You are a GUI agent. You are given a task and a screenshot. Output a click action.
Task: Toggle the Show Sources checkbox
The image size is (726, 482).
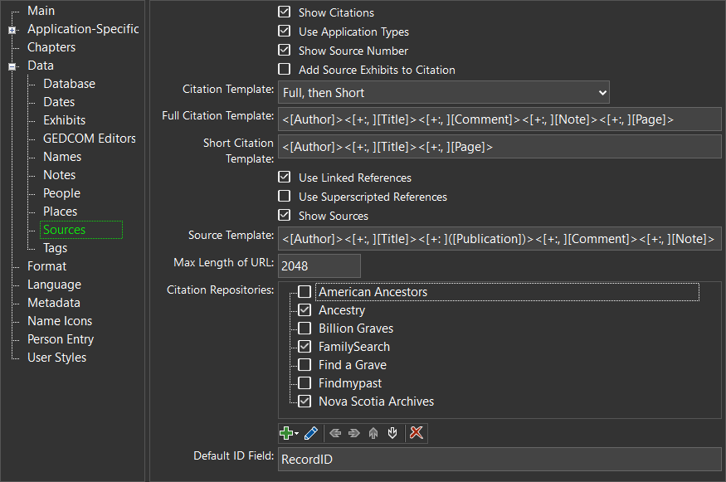pyautogui.click(x=285, y=215)
